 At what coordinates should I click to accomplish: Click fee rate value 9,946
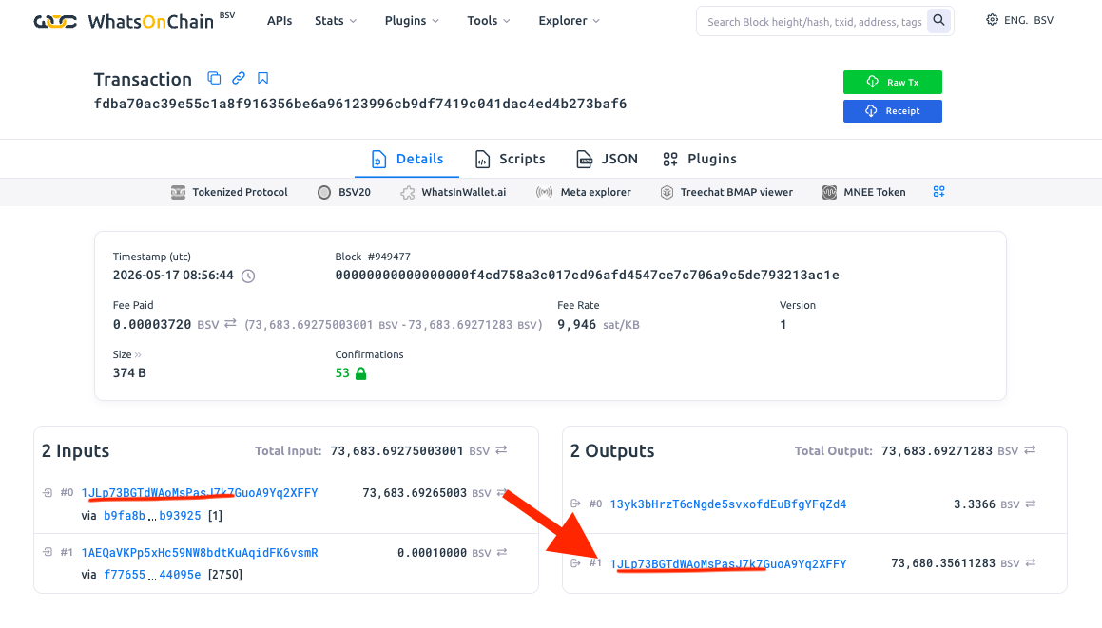577,325
